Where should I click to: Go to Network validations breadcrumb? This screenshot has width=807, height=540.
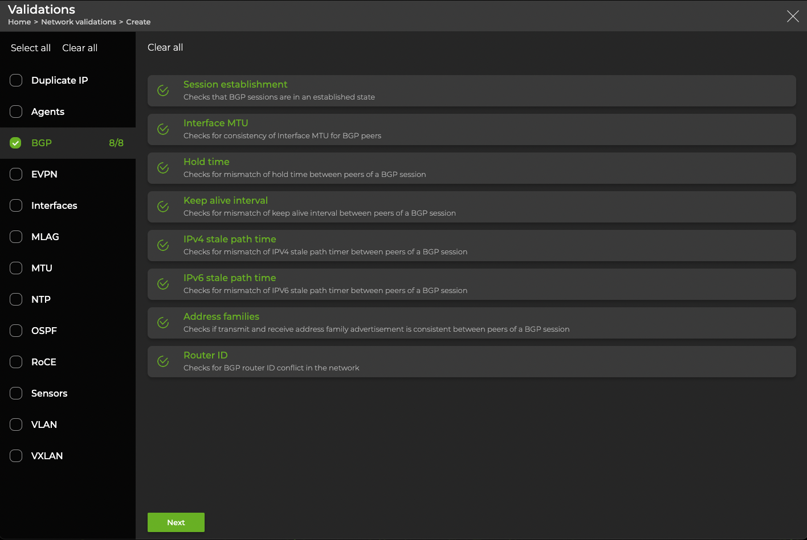(x=79, y=22)
